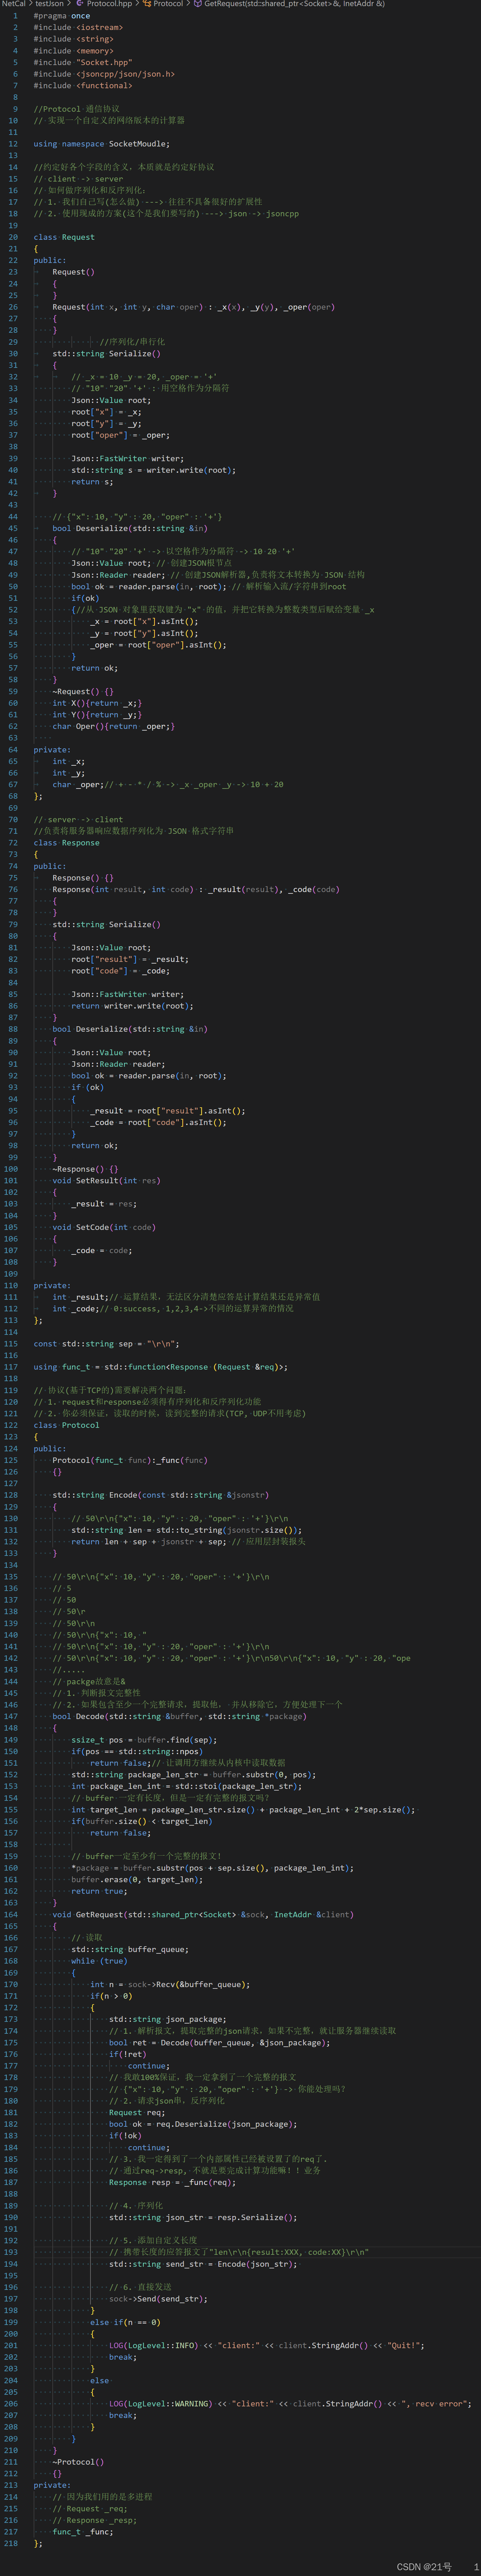481x2576 pixels.
Task: Click 'Response resp = _func(req);' line
Action: [x=173, y=2182]
